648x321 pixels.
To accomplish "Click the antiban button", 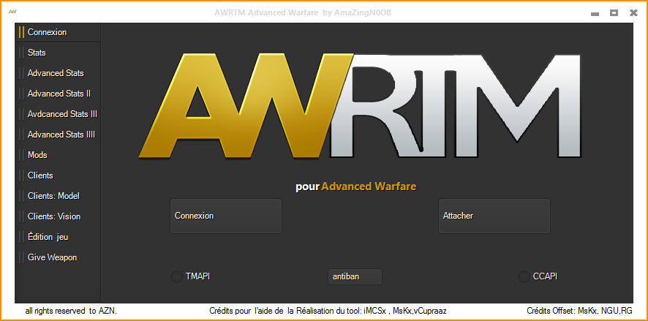I will coord(355,277).
